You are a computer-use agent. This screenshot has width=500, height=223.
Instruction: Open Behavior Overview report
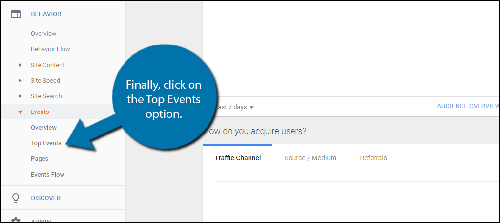click(43, 34)
